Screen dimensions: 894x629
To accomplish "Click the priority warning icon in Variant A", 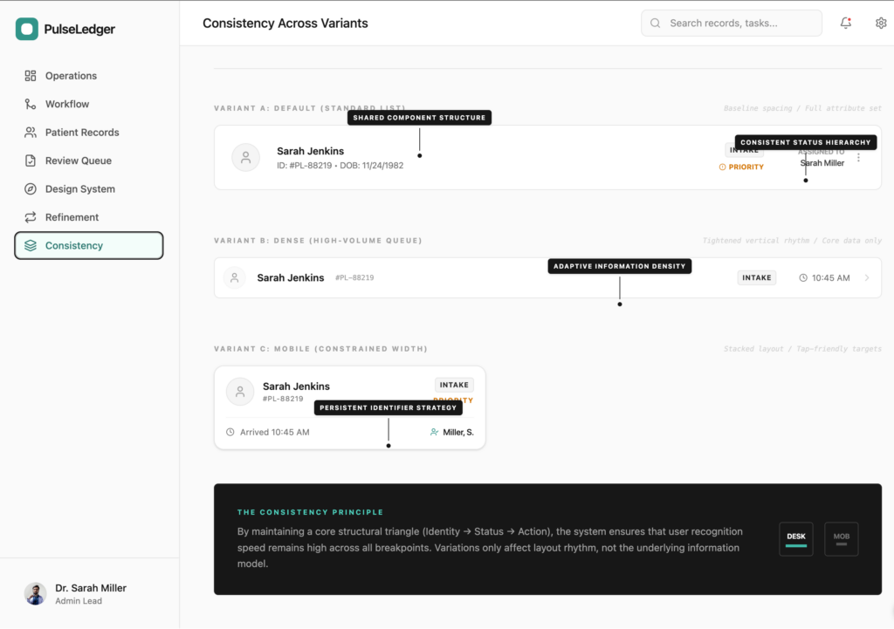I will (722, 167).
